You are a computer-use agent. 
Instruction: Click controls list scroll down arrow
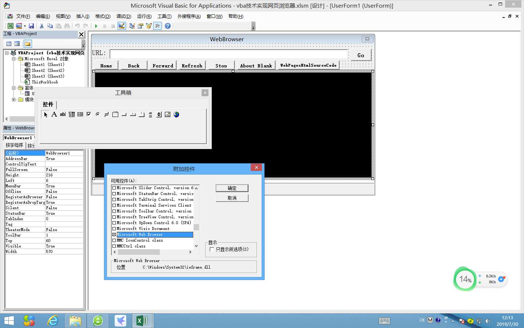coord(196,246)
